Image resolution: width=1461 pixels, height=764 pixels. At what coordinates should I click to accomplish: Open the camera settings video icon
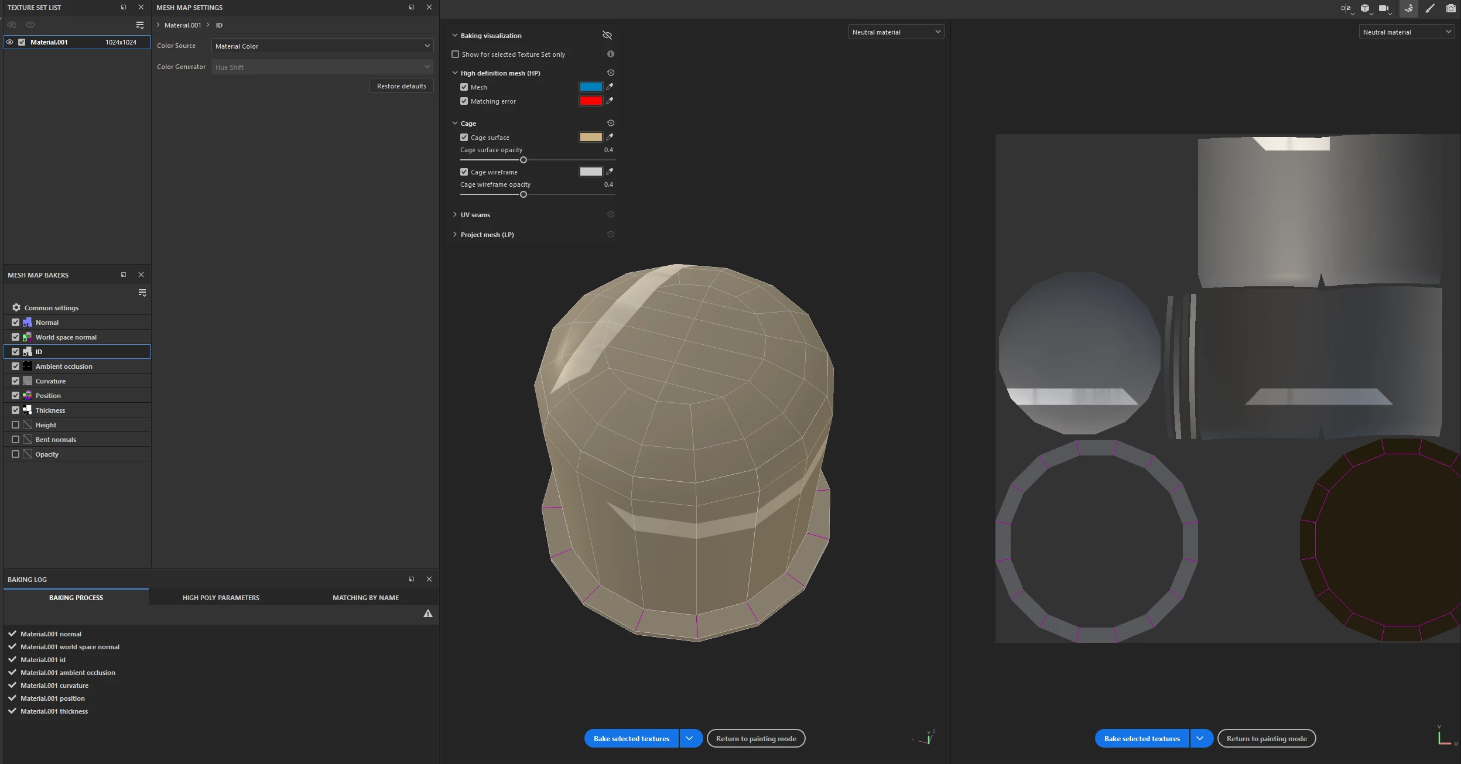(x=1383, y=8)
